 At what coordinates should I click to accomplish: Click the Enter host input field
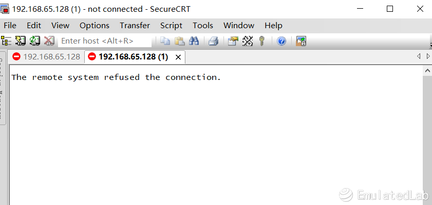click(x=105, y=41)
